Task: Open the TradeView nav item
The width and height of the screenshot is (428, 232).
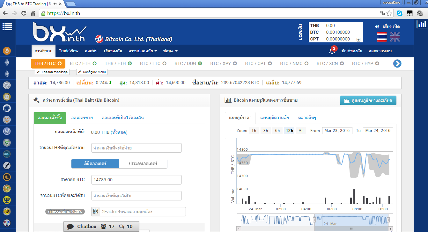Action: coord(69,51)
